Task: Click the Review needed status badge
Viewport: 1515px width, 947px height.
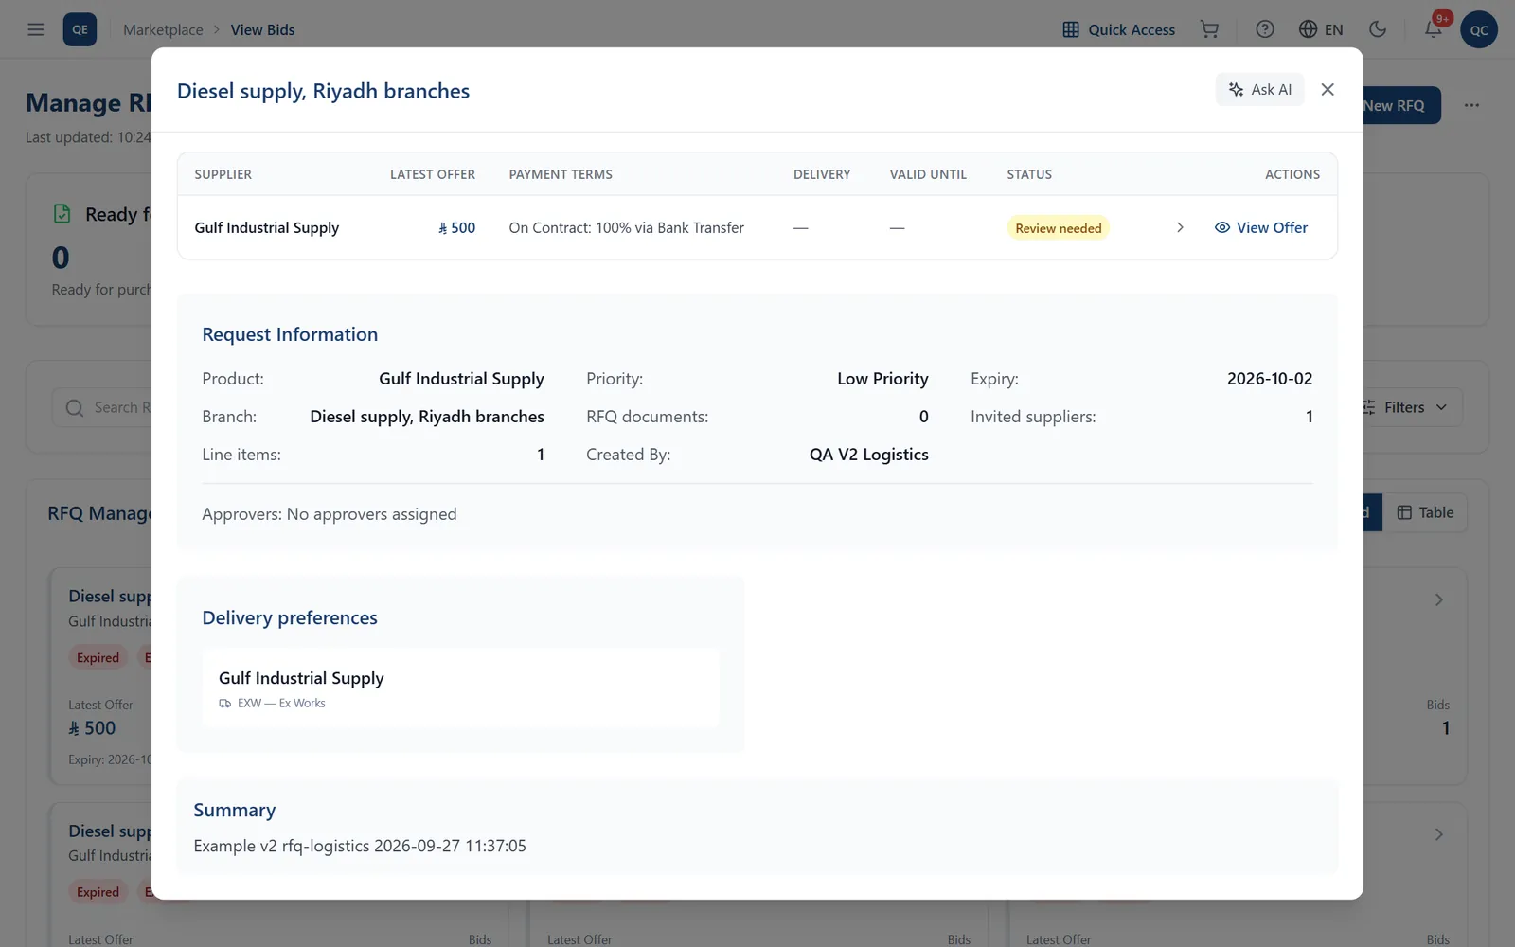Action: point(1059,228)
